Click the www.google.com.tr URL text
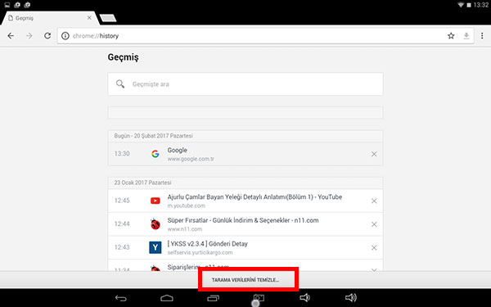Viewport: 491px width, 307px height. (x=191, y=159)
